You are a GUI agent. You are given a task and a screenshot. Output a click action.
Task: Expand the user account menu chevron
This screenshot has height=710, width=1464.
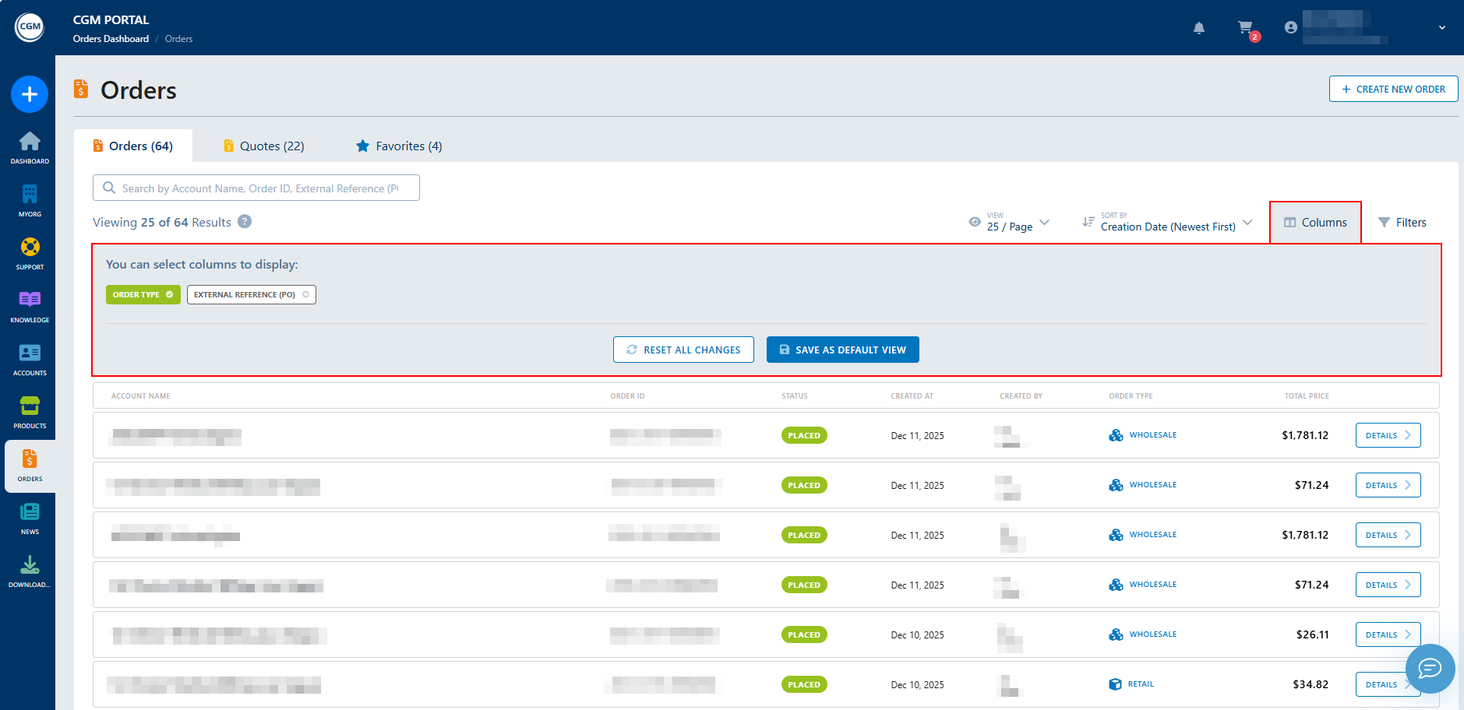[1441, 28]
